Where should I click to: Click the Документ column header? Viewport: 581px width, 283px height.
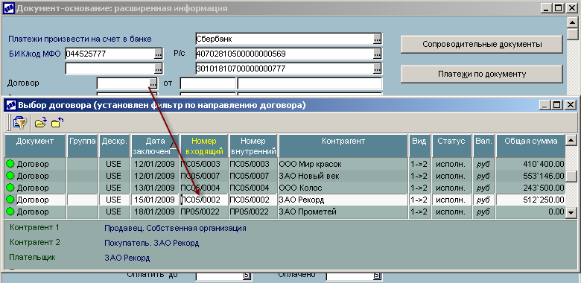[x=35, y=146]
